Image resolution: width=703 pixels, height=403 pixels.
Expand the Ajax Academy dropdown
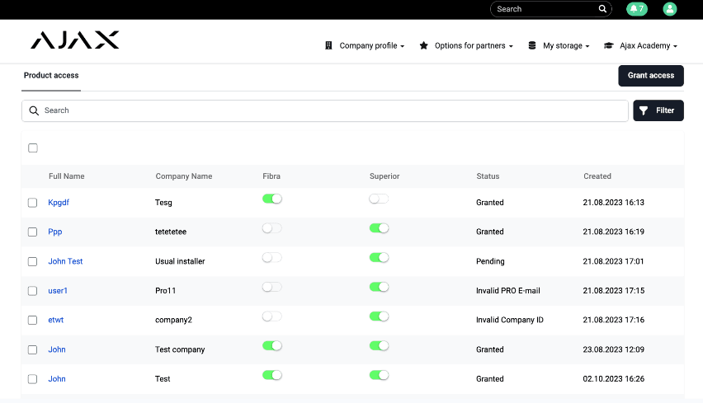(x=649, y=46)
